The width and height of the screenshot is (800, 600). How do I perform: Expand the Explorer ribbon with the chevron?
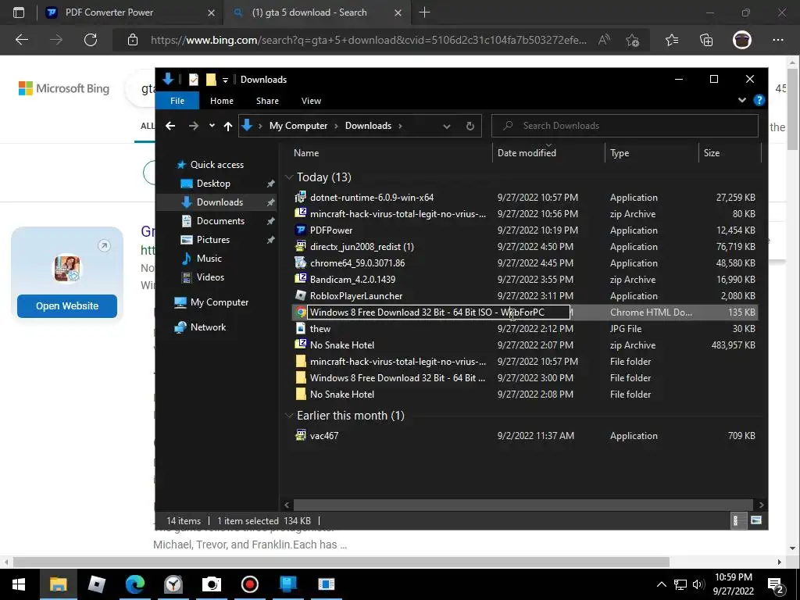pyautogui.click(x=742, y=101)
